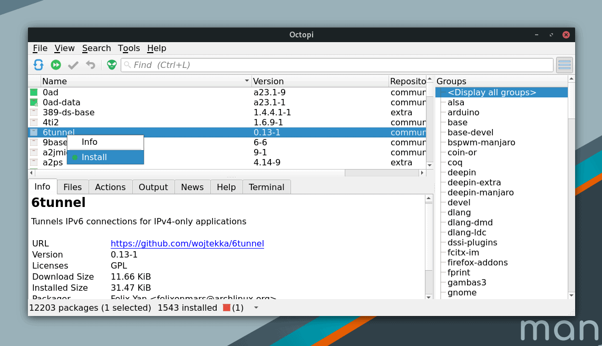This screenshot has width=602, height=346.
Task: Click the red outdated packages icon
Action: [227, 308]
